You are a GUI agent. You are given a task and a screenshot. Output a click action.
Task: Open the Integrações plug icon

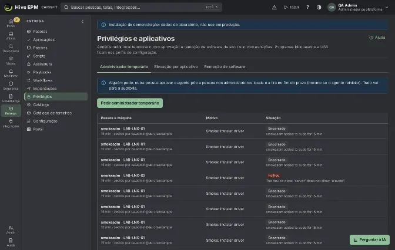pos(11,123)
